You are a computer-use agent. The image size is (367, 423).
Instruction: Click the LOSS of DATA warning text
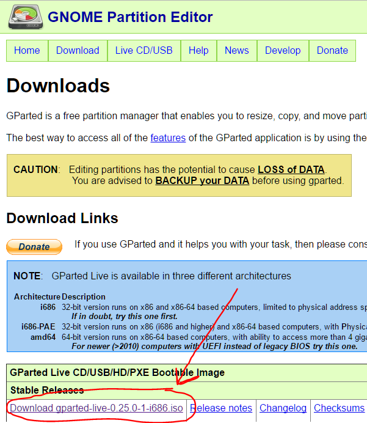pos(291,170)
